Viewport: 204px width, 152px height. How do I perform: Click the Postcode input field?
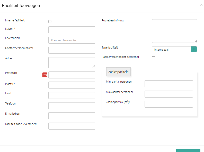(x=72, y=75)
